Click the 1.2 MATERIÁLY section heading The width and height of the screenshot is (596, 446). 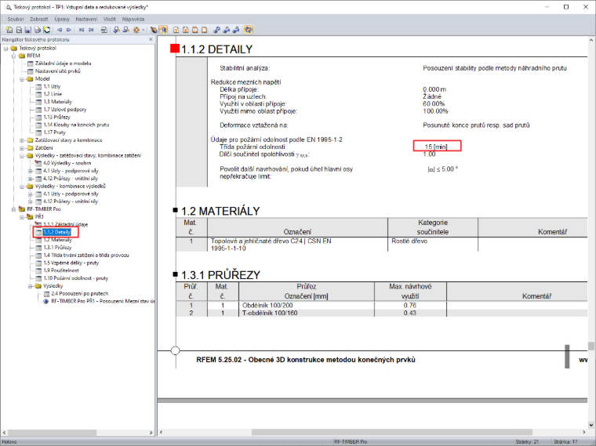pyautogui.click(x=220, y=211)
